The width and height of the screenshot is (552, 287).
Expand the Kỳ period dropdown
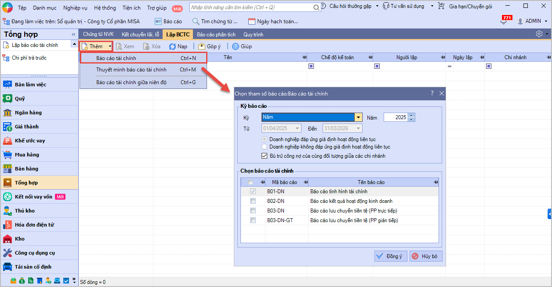[359, 117]
